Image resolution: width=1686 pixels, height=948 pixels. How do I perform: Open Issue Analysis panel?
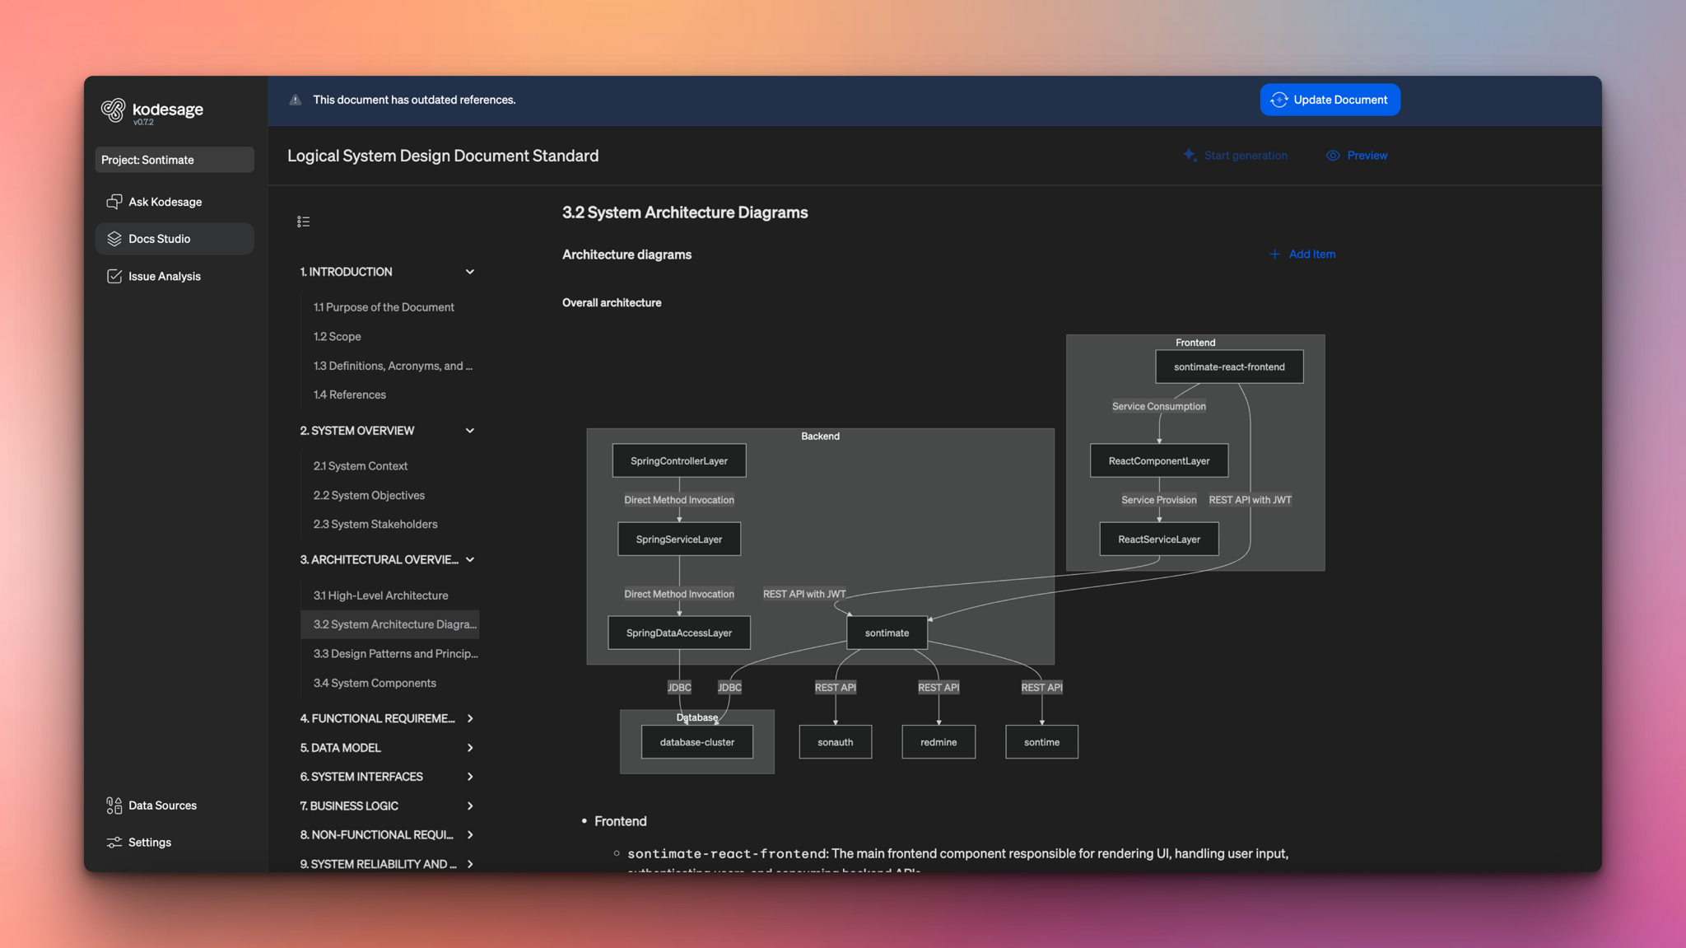(164, 276)
